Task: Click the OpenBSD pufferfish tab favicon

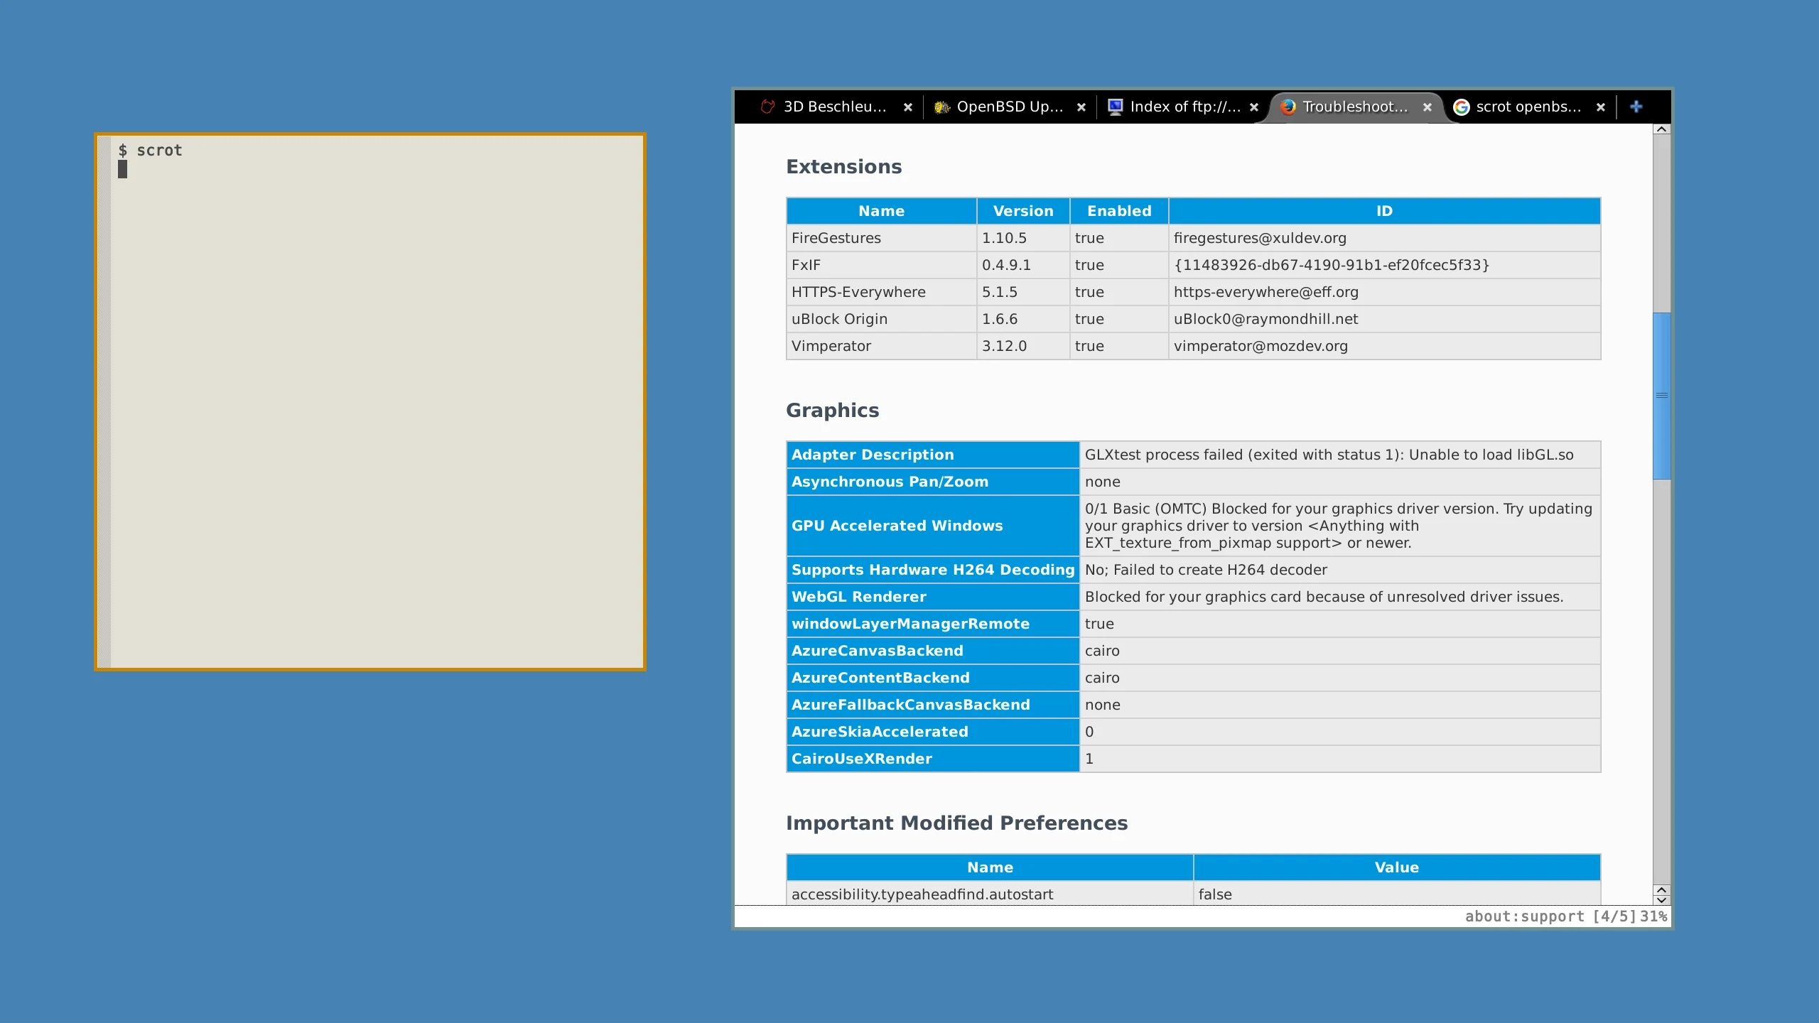Action: coord(941,107)
